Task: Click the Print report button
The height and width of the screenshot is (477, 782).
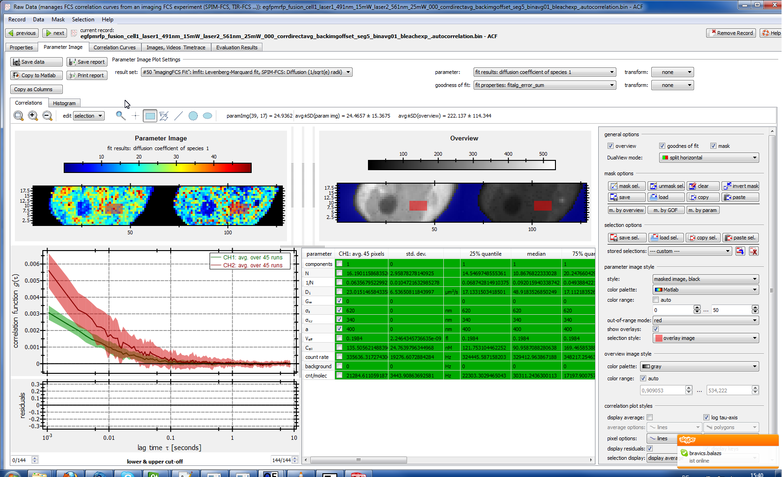Action: click(87, 75)
